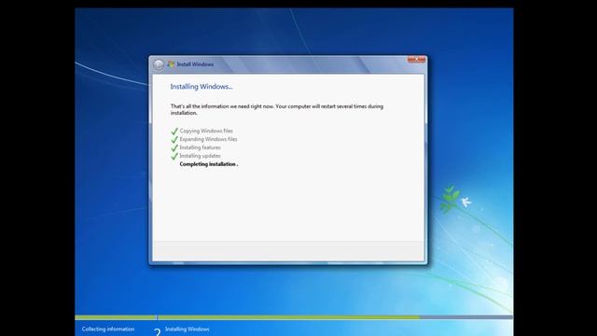
Task: Click the checkmark beside Installing updates
Action: [x=174, y=156]
